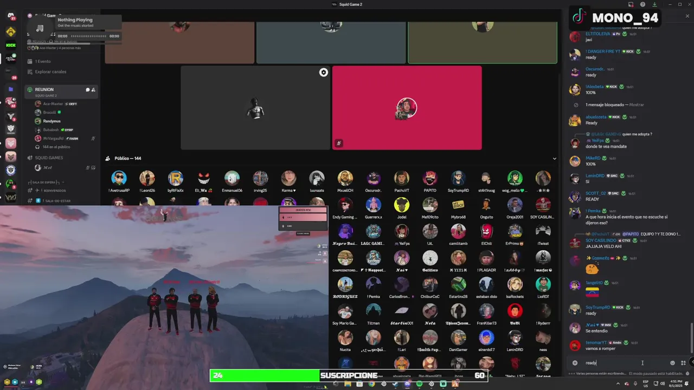
Task: Click the green download icon in the title bar
Action: [x=654, y=4]
